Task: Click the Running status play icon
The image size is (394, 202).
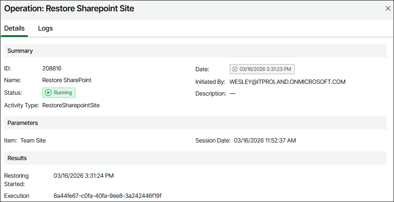Action: pyautogui.click(x=48, y=93)
